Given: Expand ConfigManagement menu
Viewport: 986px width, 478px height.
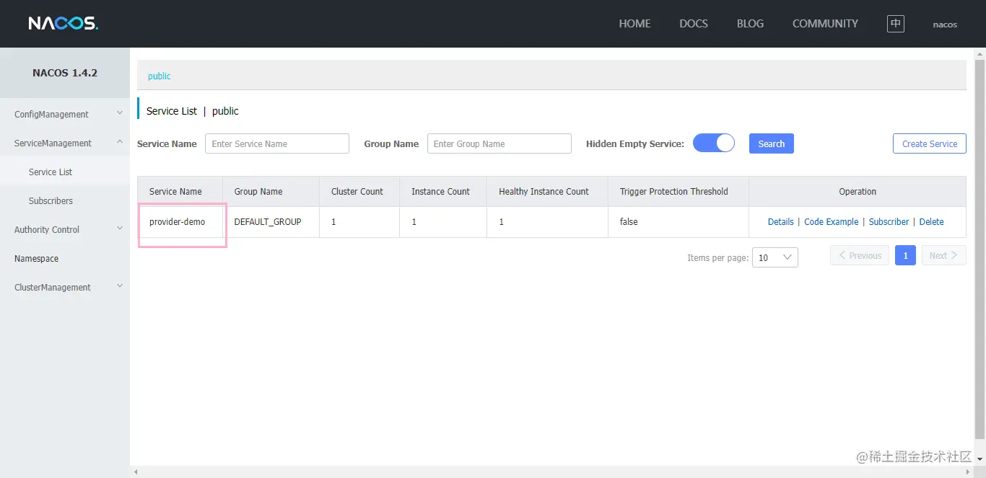Looking at the screenshot, I should [65, 114].
